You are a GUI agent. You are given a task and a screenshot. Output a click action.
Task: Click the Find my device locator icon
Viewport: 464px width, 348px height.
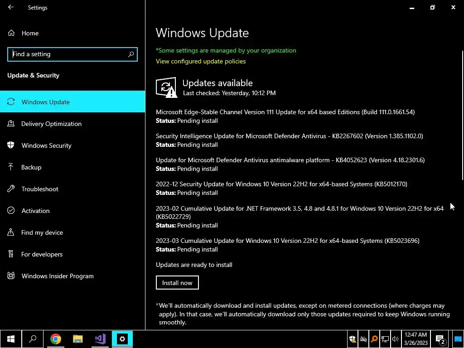11,232
